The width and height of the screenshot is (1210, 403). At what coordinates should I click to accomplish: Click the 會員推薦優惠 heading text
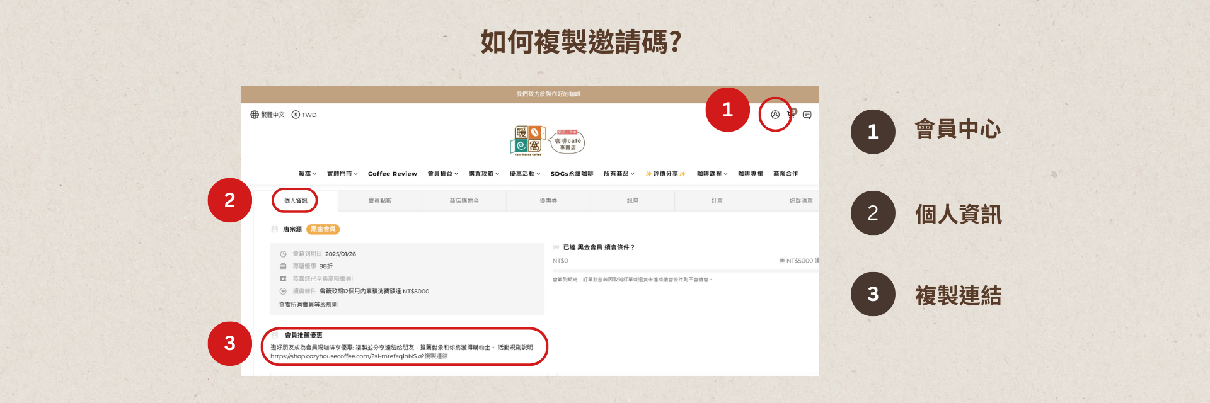pyautogui.click(x=303, y=335)
